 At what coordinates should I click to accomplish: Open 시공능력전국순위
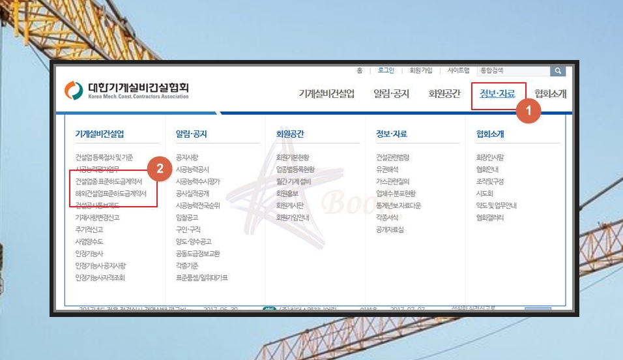(x=198, y=205)
